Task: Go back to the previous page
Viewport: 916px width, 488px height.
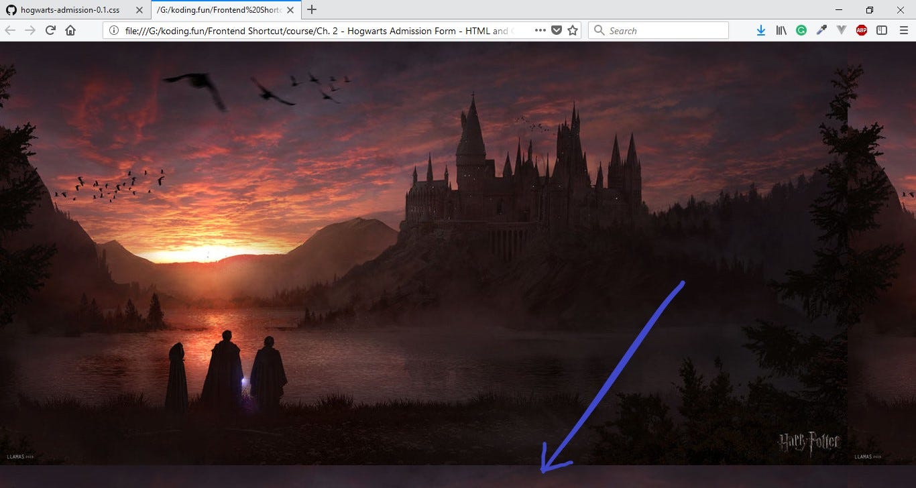Action: click(10, 30)
